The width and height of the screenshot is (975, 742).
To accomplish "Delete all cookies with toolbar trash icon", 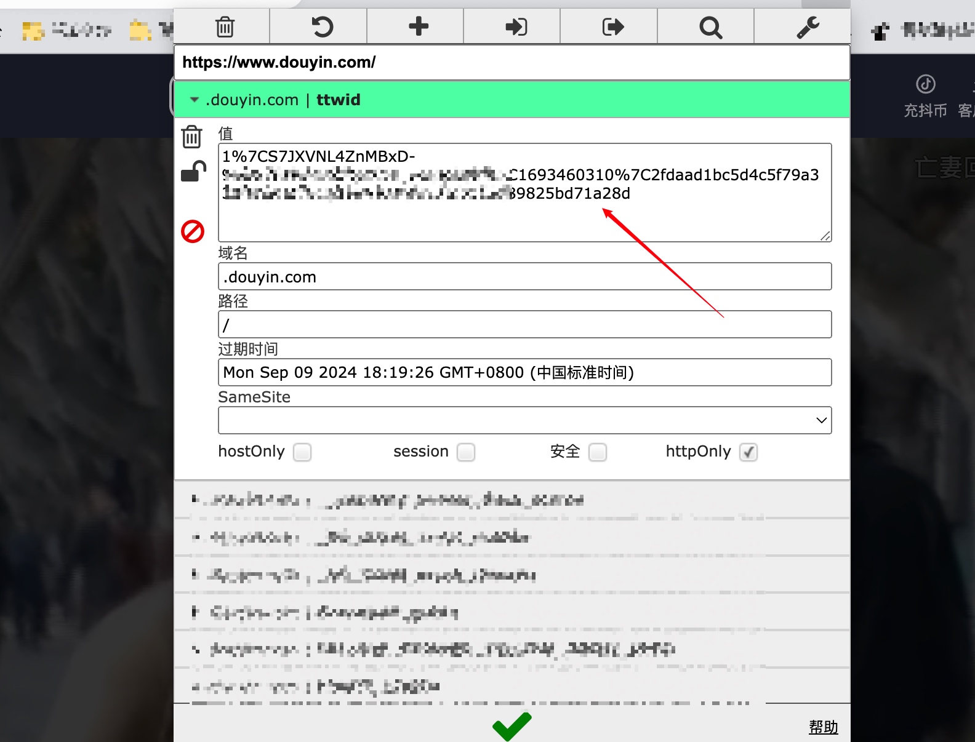I will point(225,27).
